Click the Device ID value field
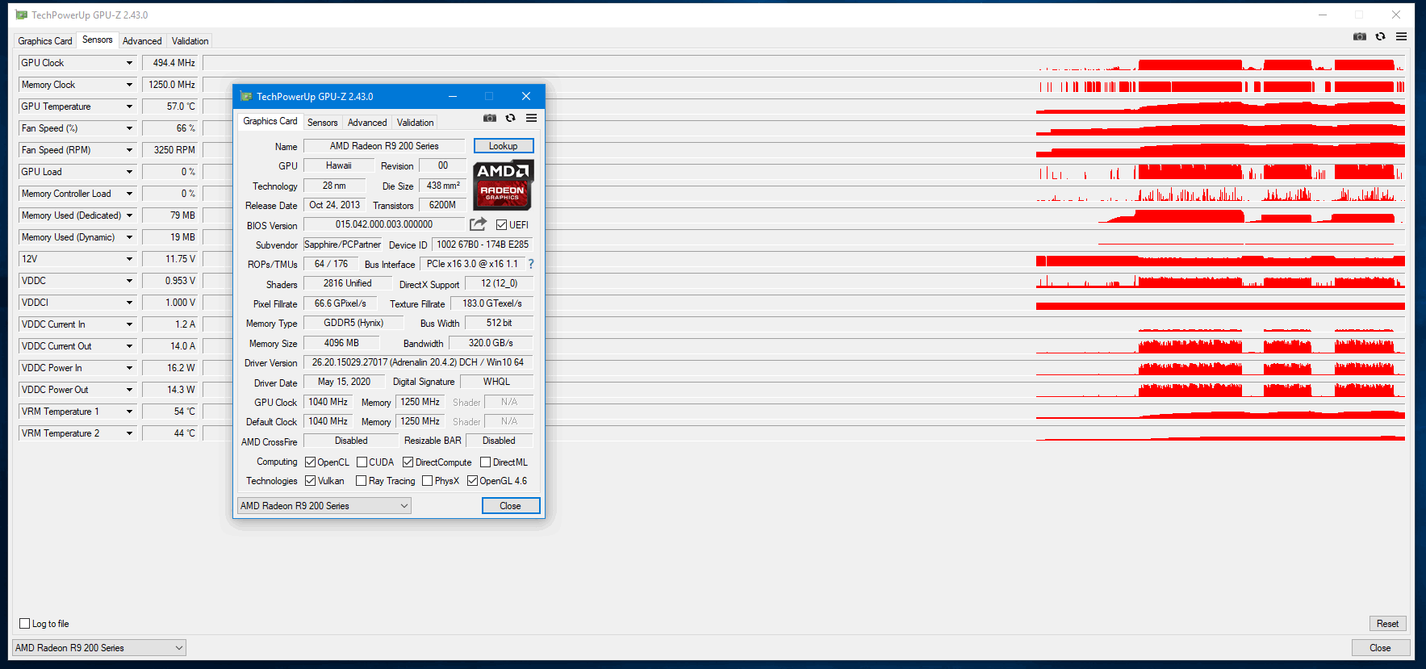 click(483, 245)
